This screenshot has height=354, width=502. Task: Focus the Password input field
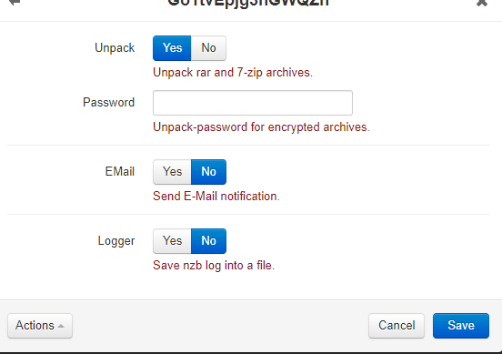[x=253, y=103]
